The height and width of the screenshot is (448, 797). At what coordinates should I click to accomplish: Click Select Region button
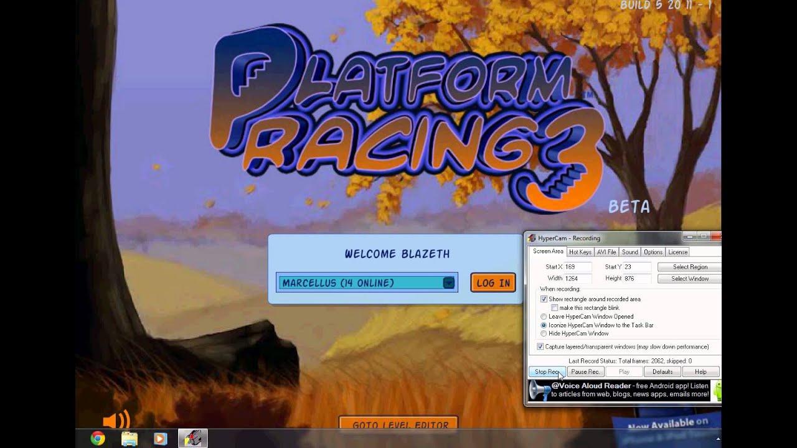(689, 267)
